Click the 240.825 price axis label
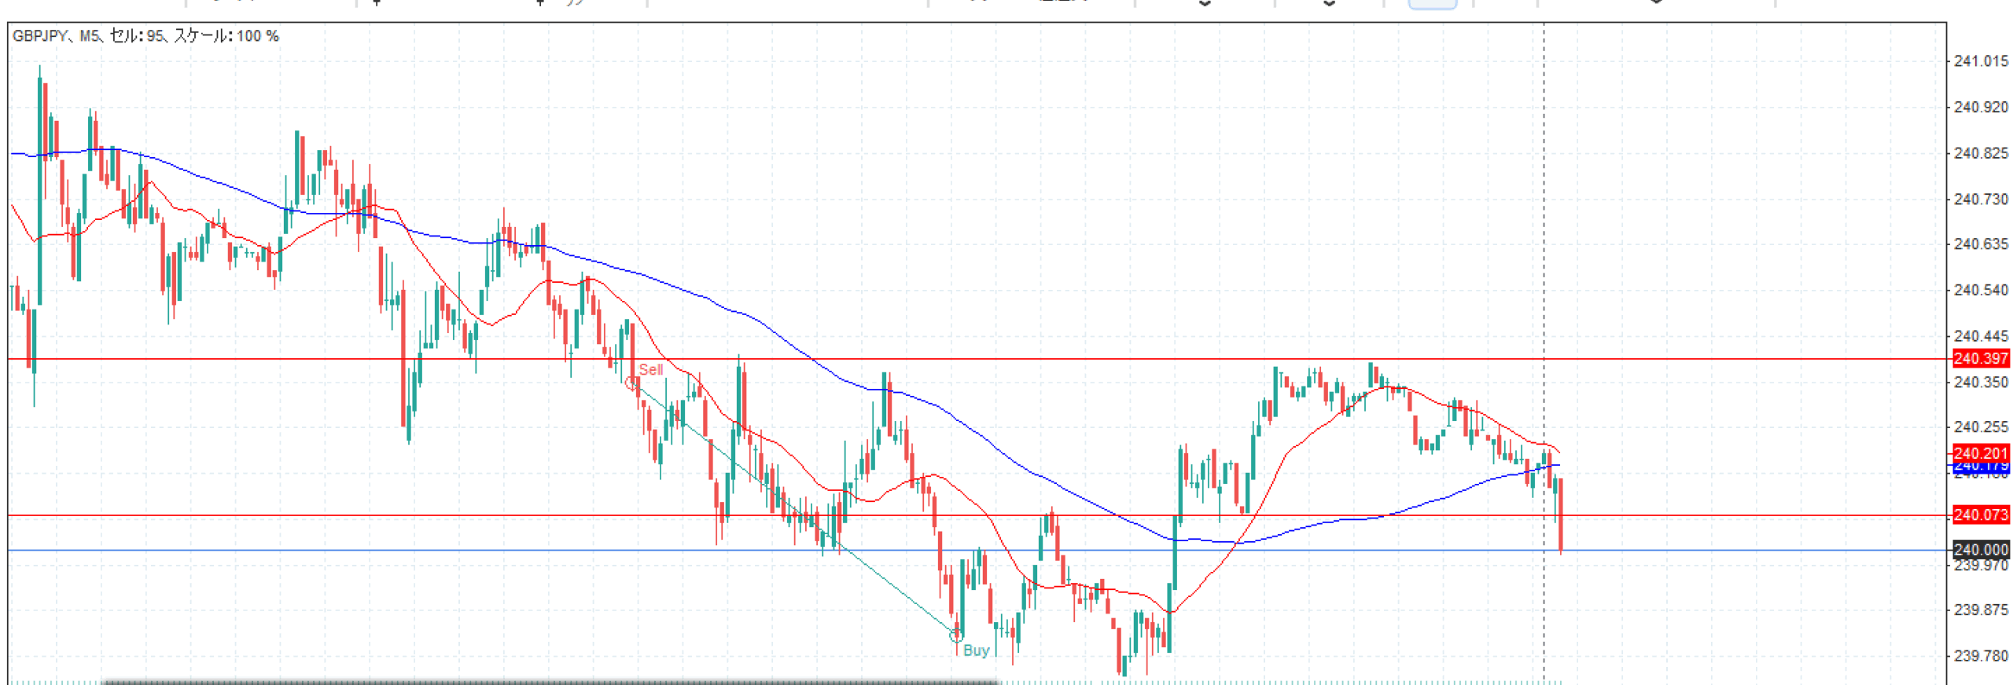This screenshot has width=2013, height=685. point(1980,153)
